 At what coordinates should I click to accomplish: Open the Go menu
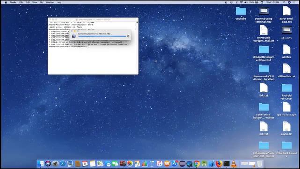(x=42, y=2)
